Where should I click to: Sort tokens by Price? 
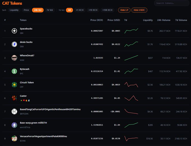[26, 10]
